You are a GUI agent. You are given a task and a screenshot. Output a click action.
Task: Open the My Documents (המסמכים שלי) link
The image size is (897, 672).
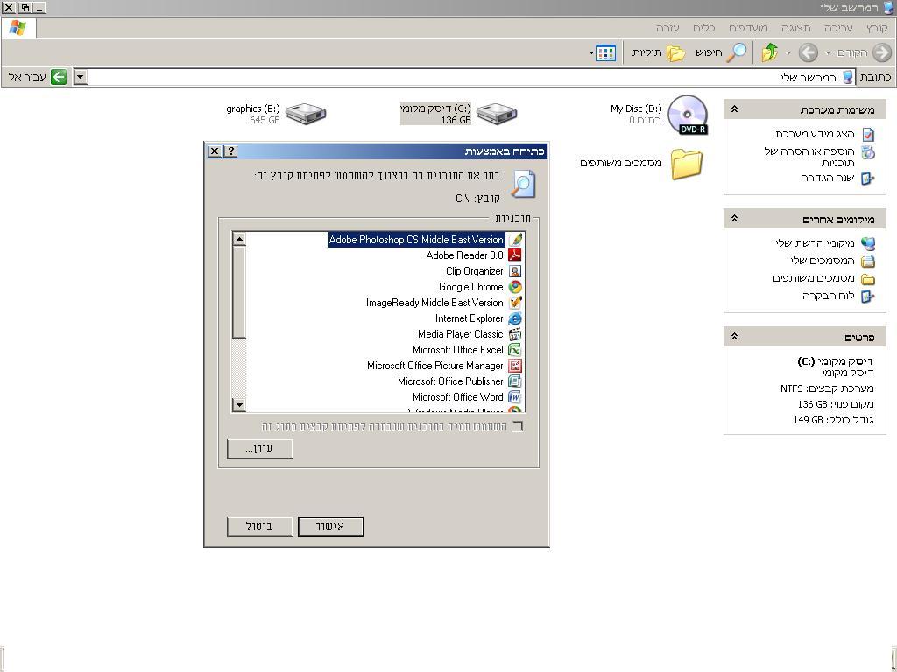click(823, 261)
